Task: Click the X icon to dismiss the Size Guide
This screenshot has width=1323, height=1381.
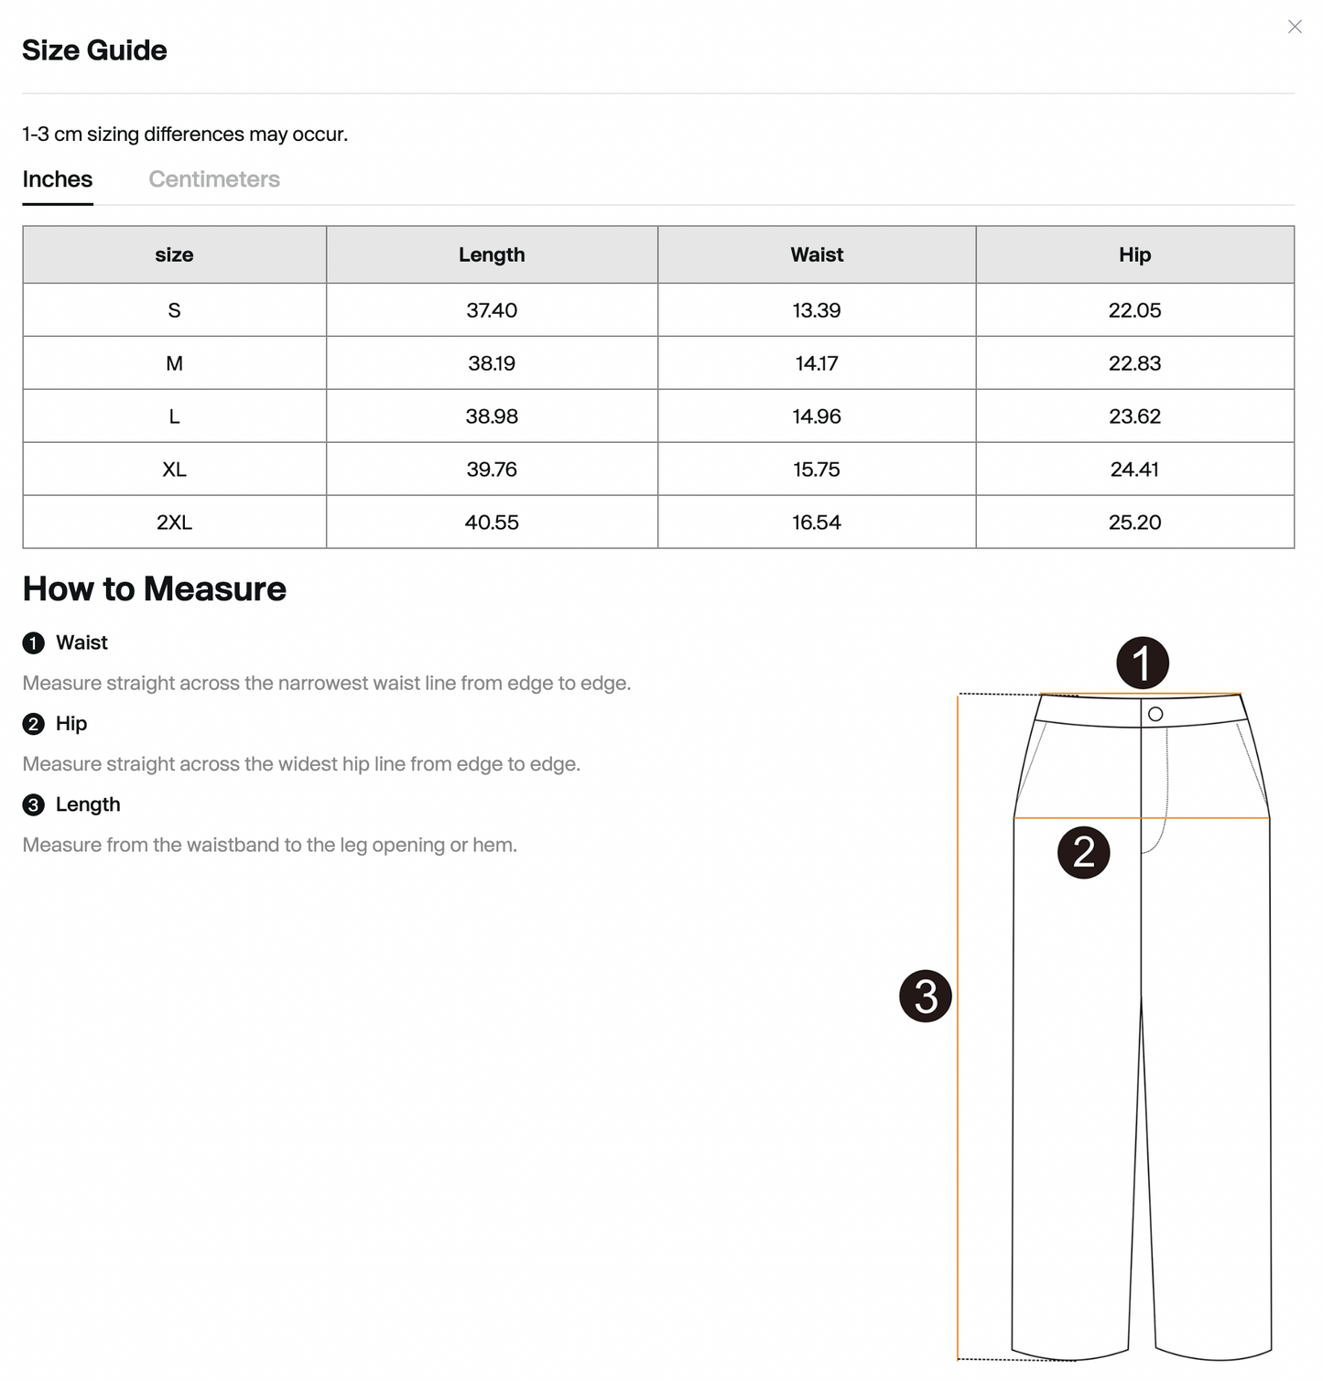Action: pos(1295,27)
